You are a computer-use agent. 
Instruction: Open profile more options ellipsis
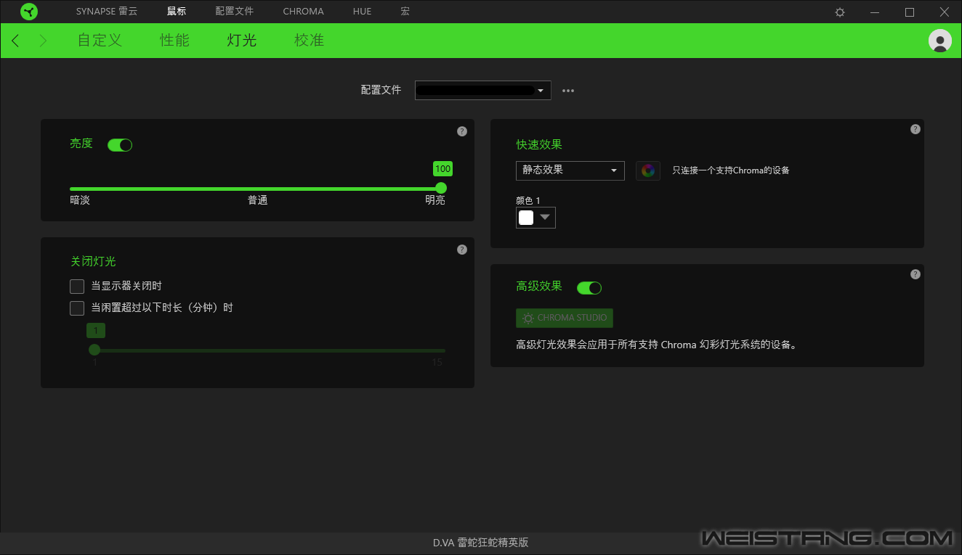point(568,91)
